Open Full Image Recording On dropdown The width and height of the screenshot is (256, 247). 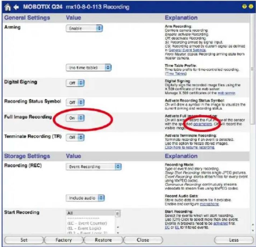[x=75, y=118]
